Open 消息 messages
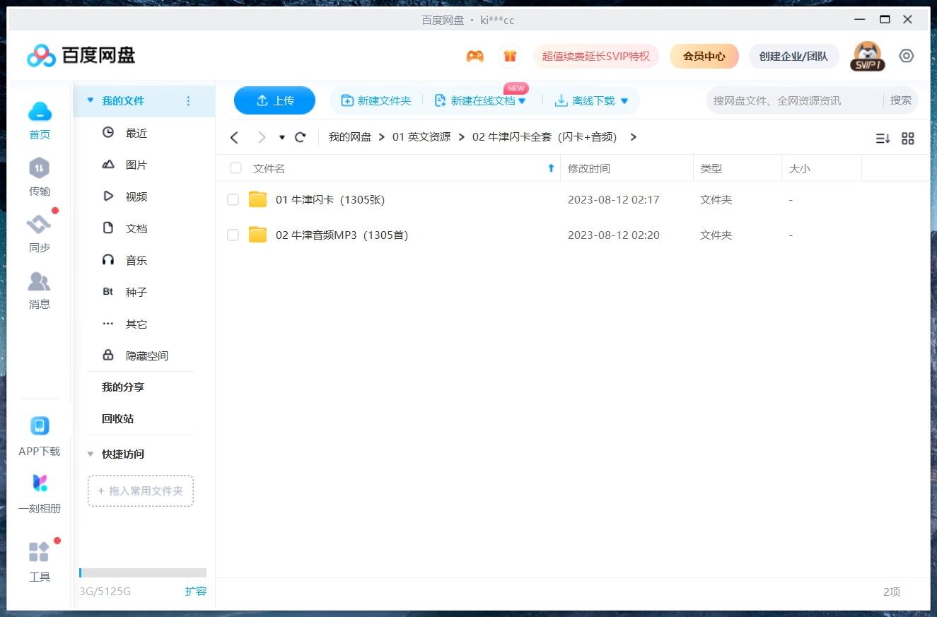The image size is (937, 617). pyautogui.click(x=39, y=290)
